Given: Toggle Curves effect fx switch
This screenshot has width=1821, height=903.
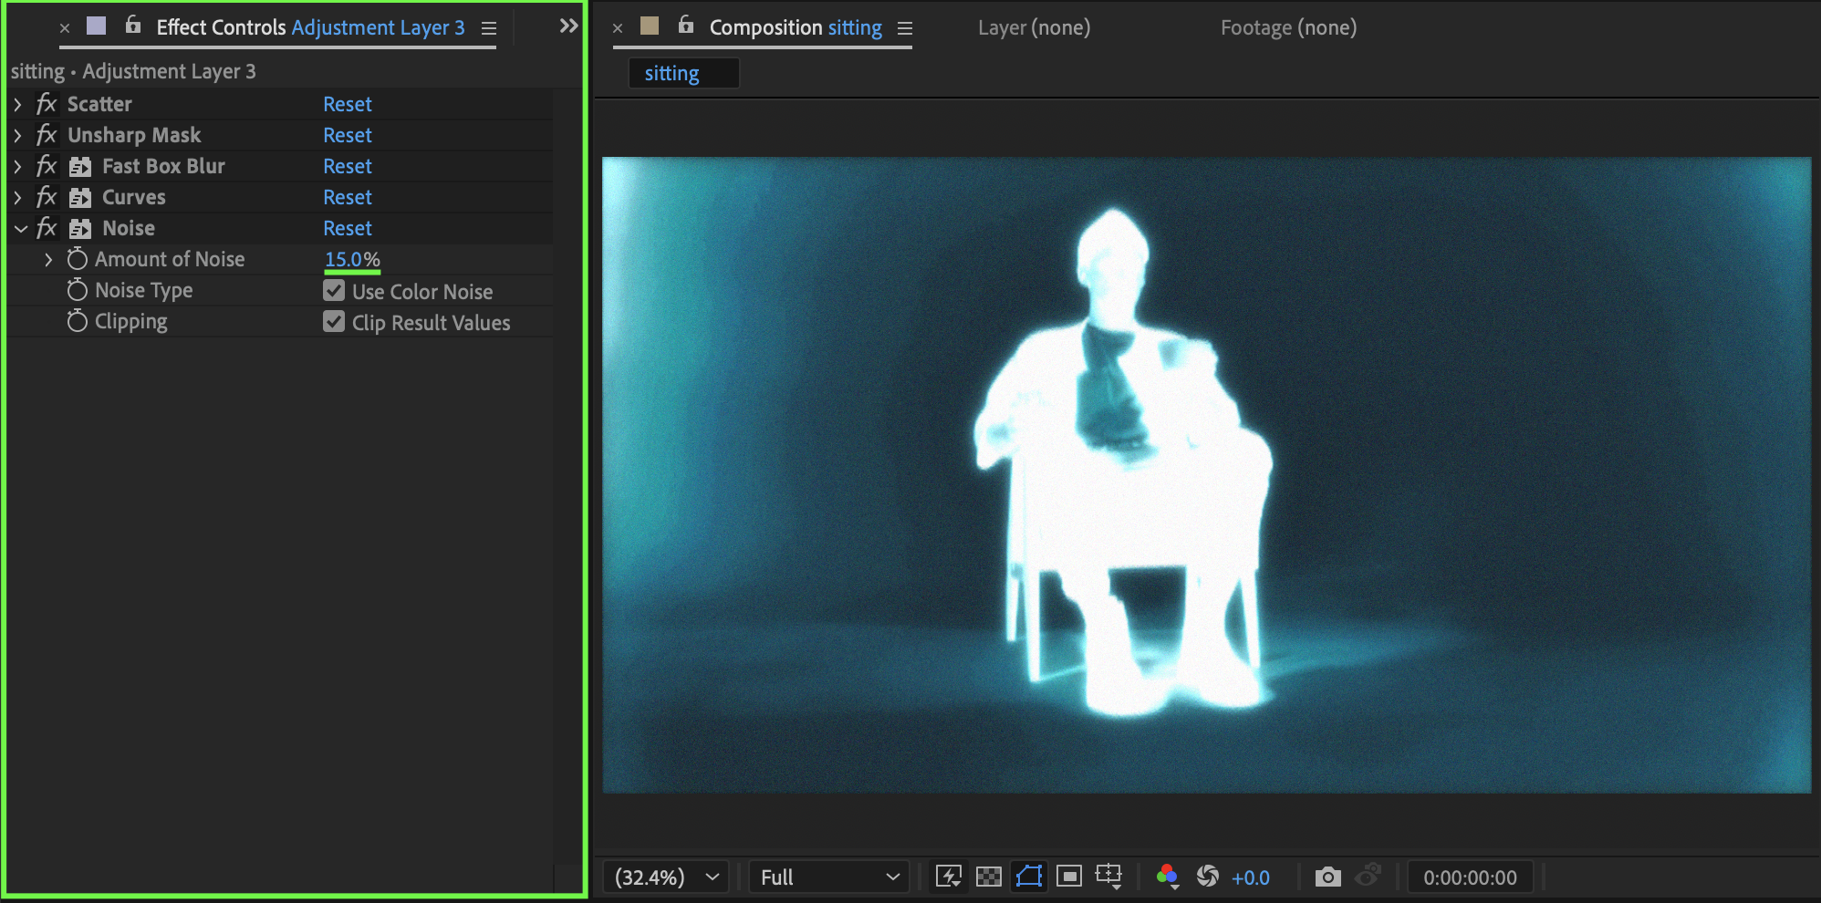Looking at the screenshot, I should pos(46,197).
